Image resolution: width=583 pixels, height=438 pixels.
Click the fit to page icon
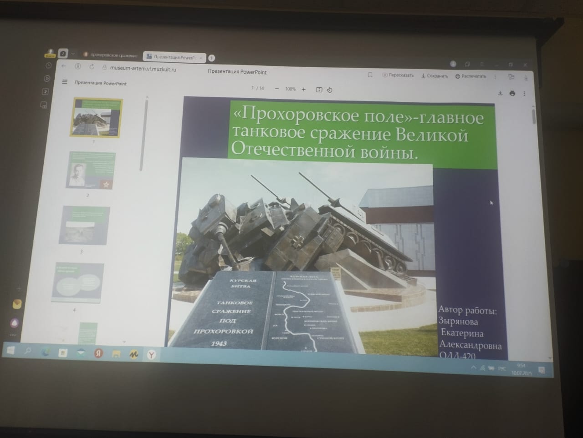319,90
